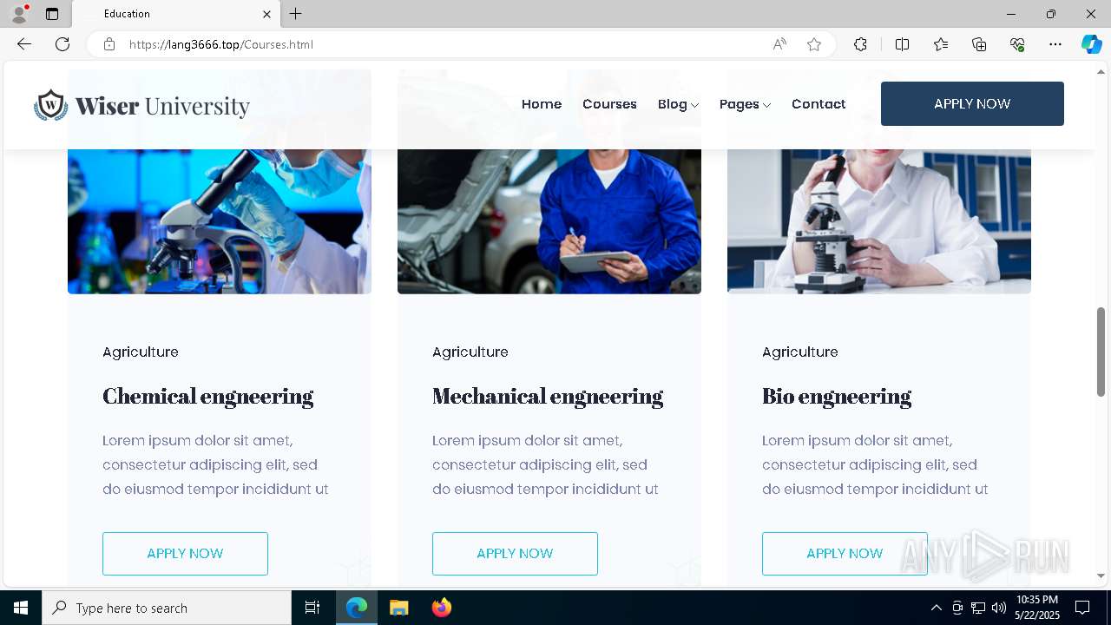Open Courses nav link
This screenshot has width=1111, height=625.
[x=609, y=104]
